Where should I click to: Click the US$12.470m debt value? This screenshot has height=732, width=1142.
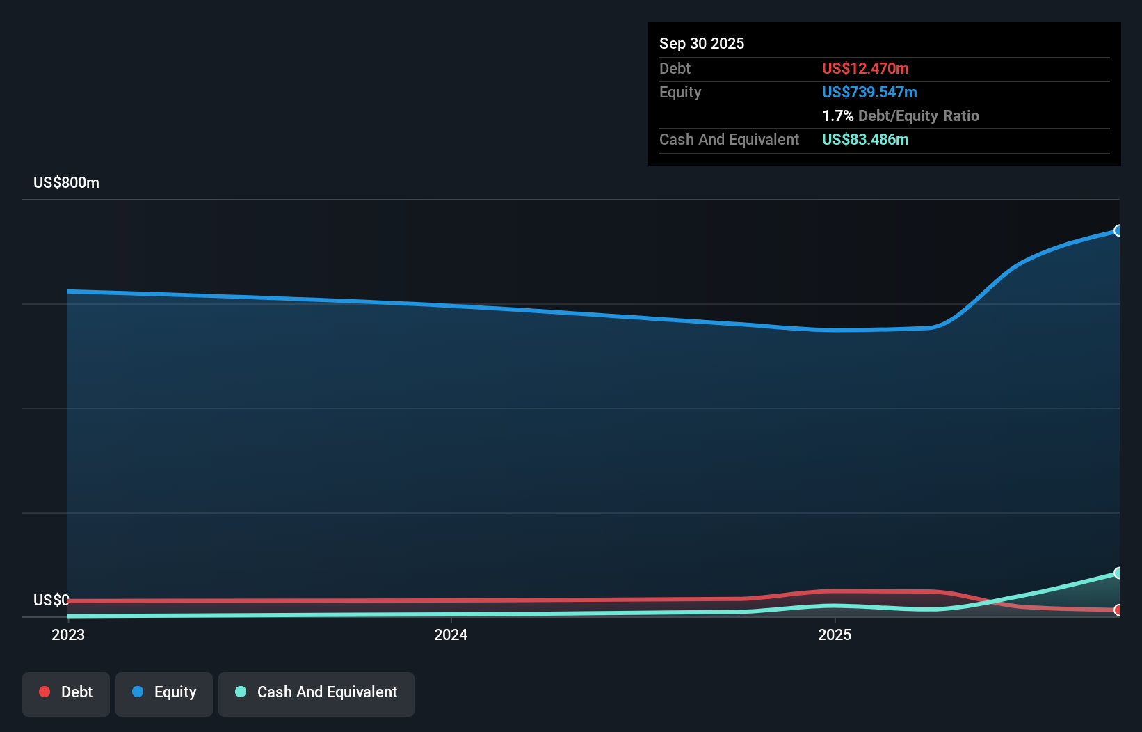coord(865,68)
